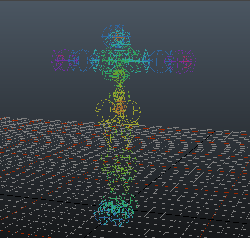Select the orange circle control inside the head
This screenshot has height=238, width=250.
119,38
